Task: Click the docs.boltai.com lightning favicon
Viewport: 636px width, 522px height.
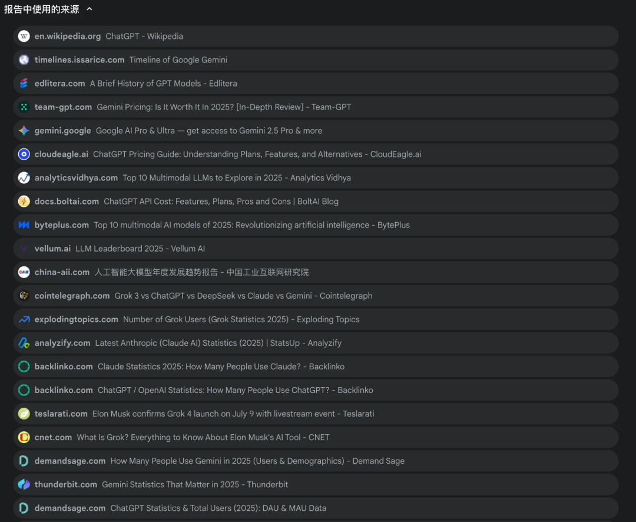Action: coord(24,201)
